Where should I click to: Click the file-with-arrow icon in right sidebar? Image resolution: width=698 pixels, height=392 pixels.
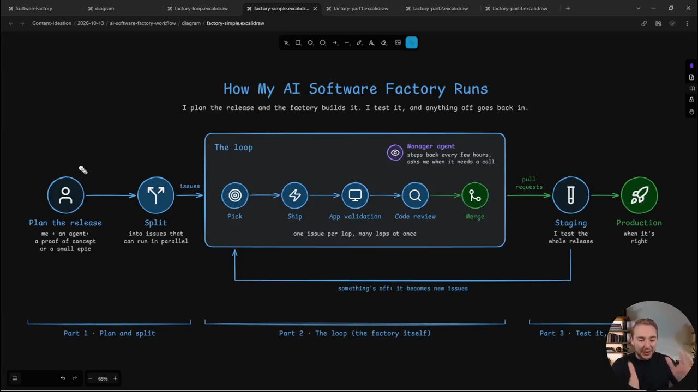691,77
